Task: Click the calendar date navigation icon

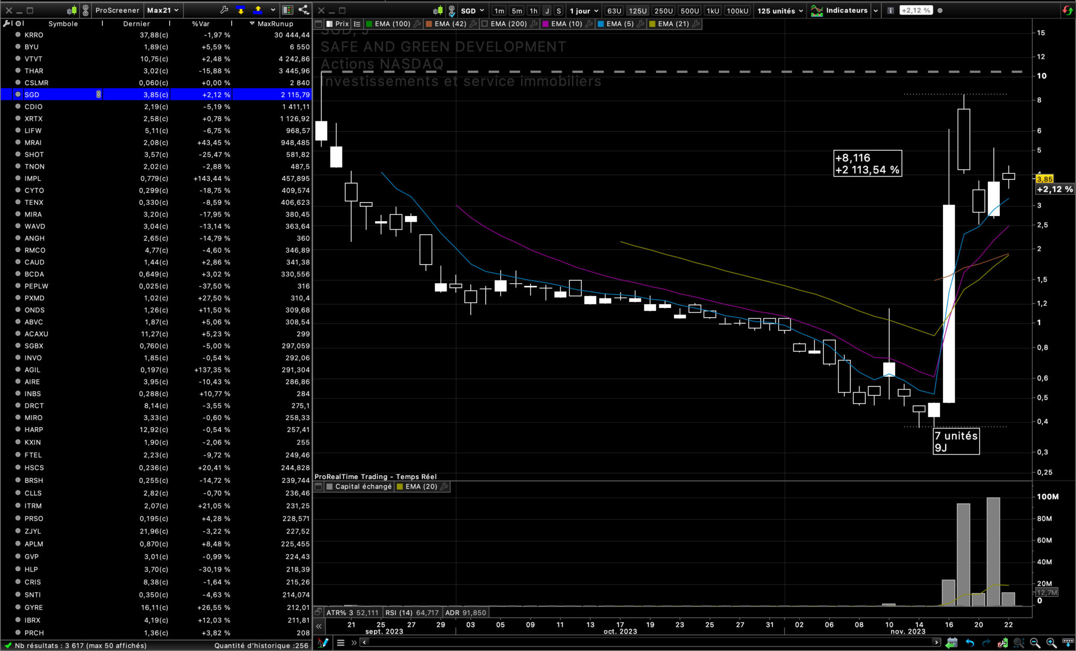Action: pyautogui.click(x=951, y=642)
